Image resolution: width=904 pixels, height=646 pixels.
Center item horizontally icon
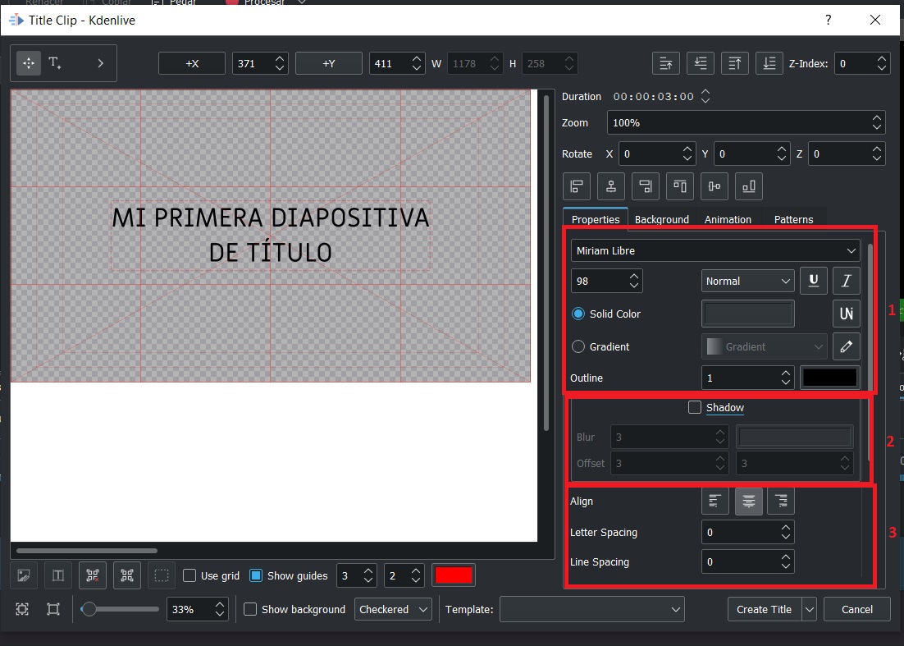click(611, 186)
